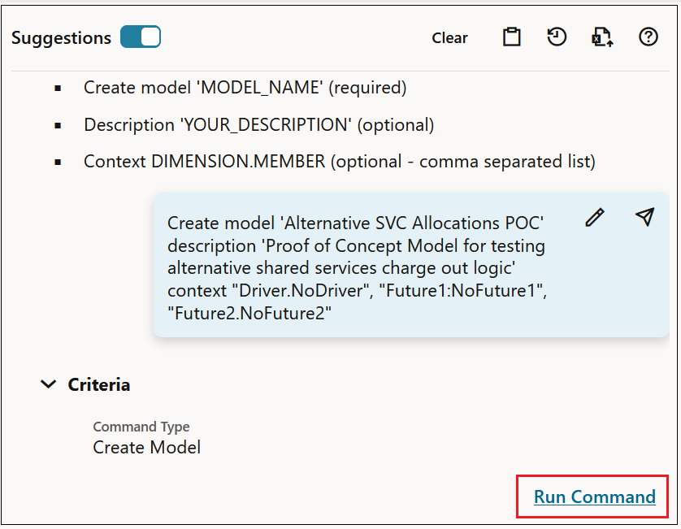Open the help question mark icon
Viewport: 681px width, 529px height.
click(648, 37)
